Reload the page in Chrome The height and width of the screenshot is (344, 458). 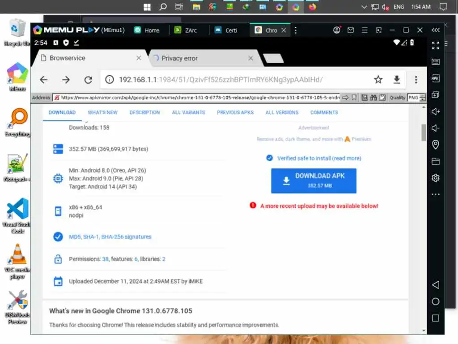pyautogui.click(x=88, y=80)
